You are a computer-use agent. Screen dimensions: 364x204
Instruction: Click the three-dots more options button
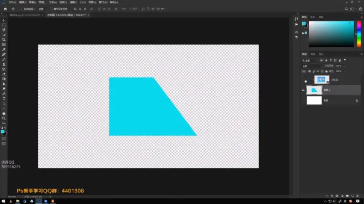coord(124,9)
